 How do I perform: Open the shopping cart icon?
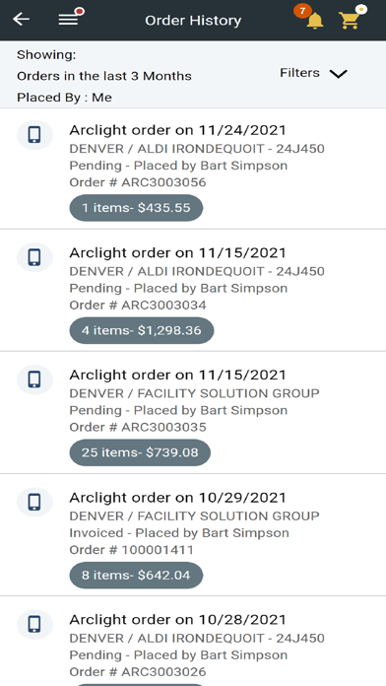(352, 17)
